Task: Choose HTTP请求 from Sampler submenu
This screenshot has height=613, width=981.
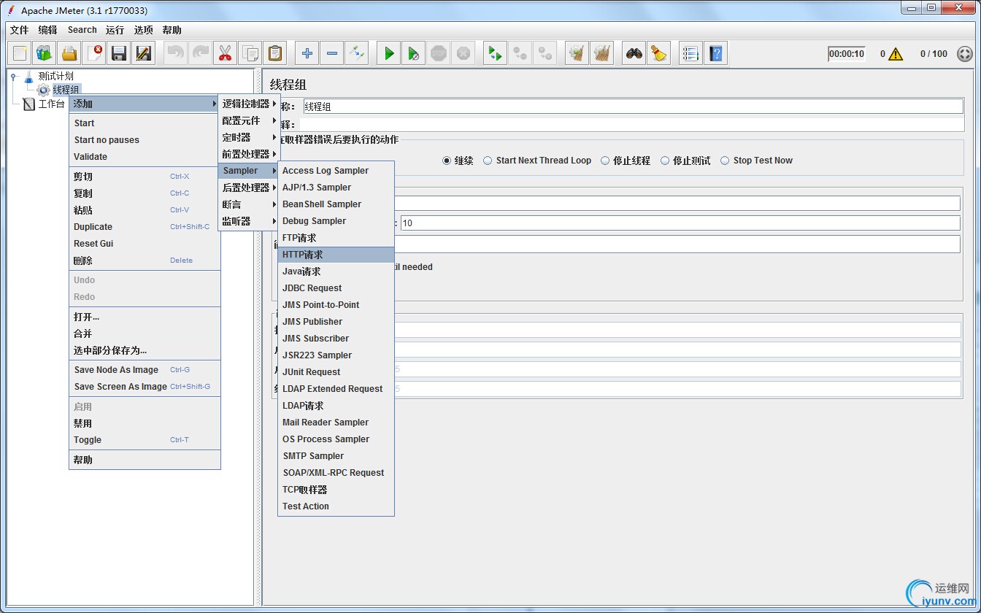Action: [x=336, y=255]
